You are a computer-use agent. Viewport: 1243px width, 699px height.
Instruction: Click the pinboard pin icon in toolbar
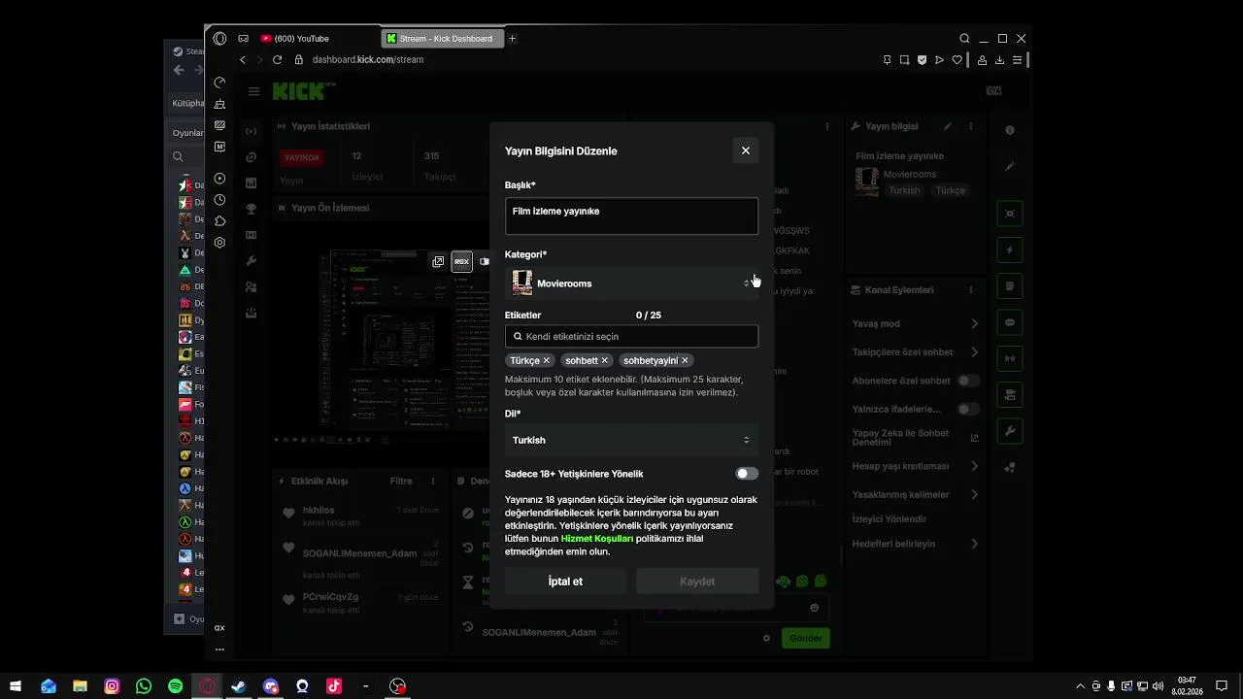[887, 60]
